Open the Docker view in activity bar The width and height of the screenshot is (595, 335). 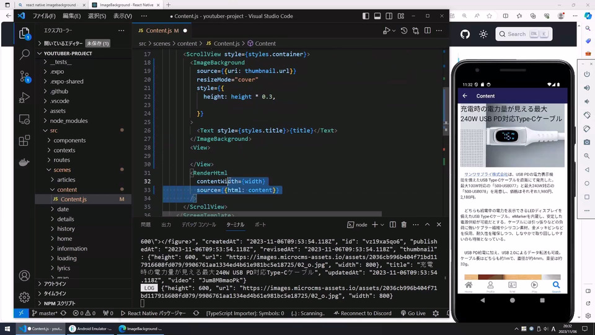point(24,163)
